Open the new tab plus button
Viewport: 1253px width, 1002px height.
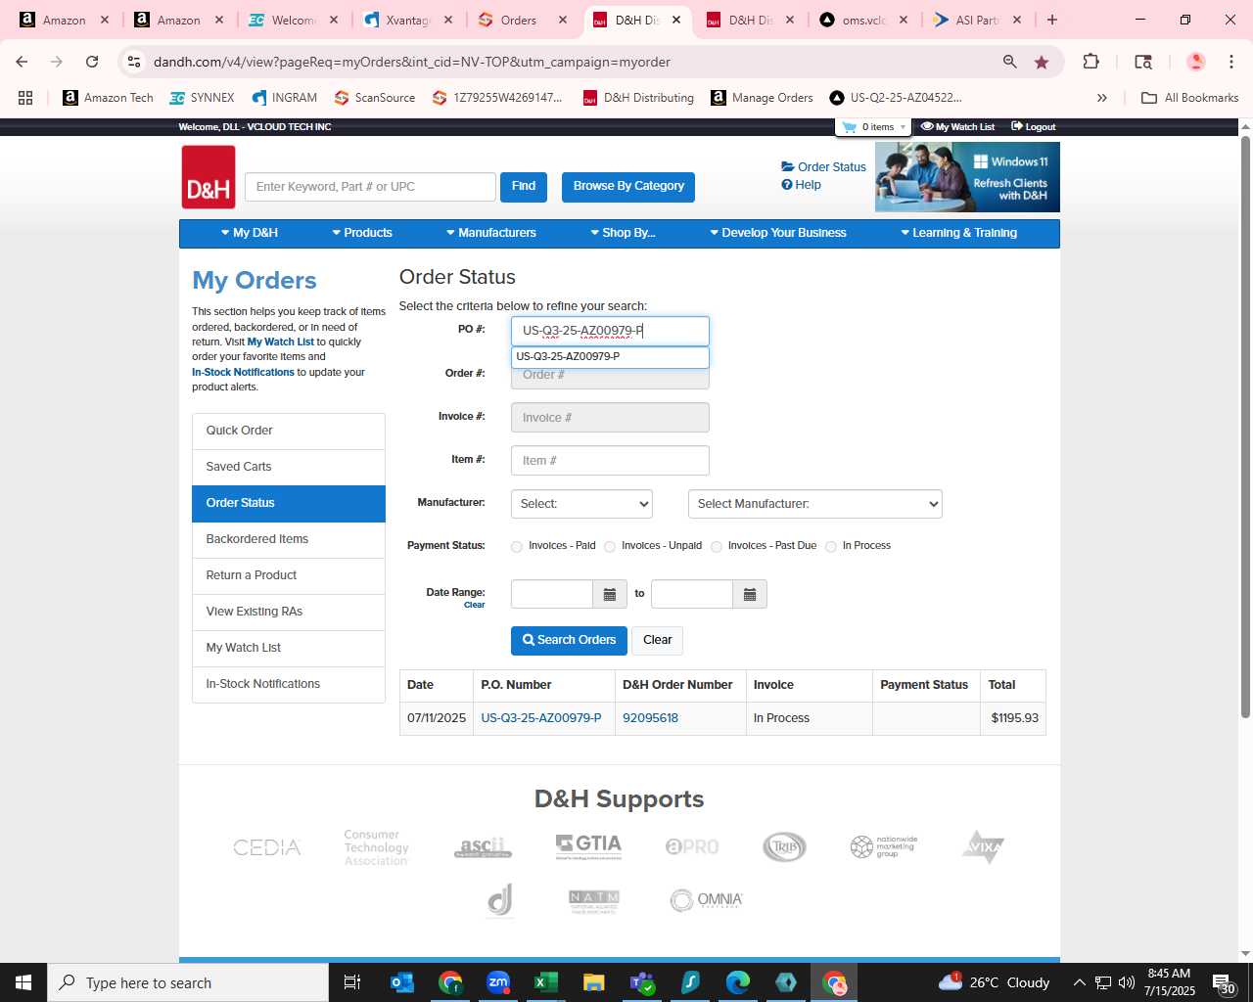click(1052, 20)
